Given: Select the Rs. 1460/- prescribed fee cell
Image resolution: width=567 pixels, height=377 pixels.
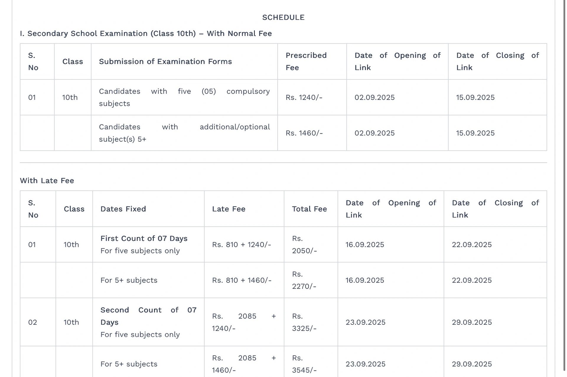Looking at the screenshot, I should tap(304, 133).
